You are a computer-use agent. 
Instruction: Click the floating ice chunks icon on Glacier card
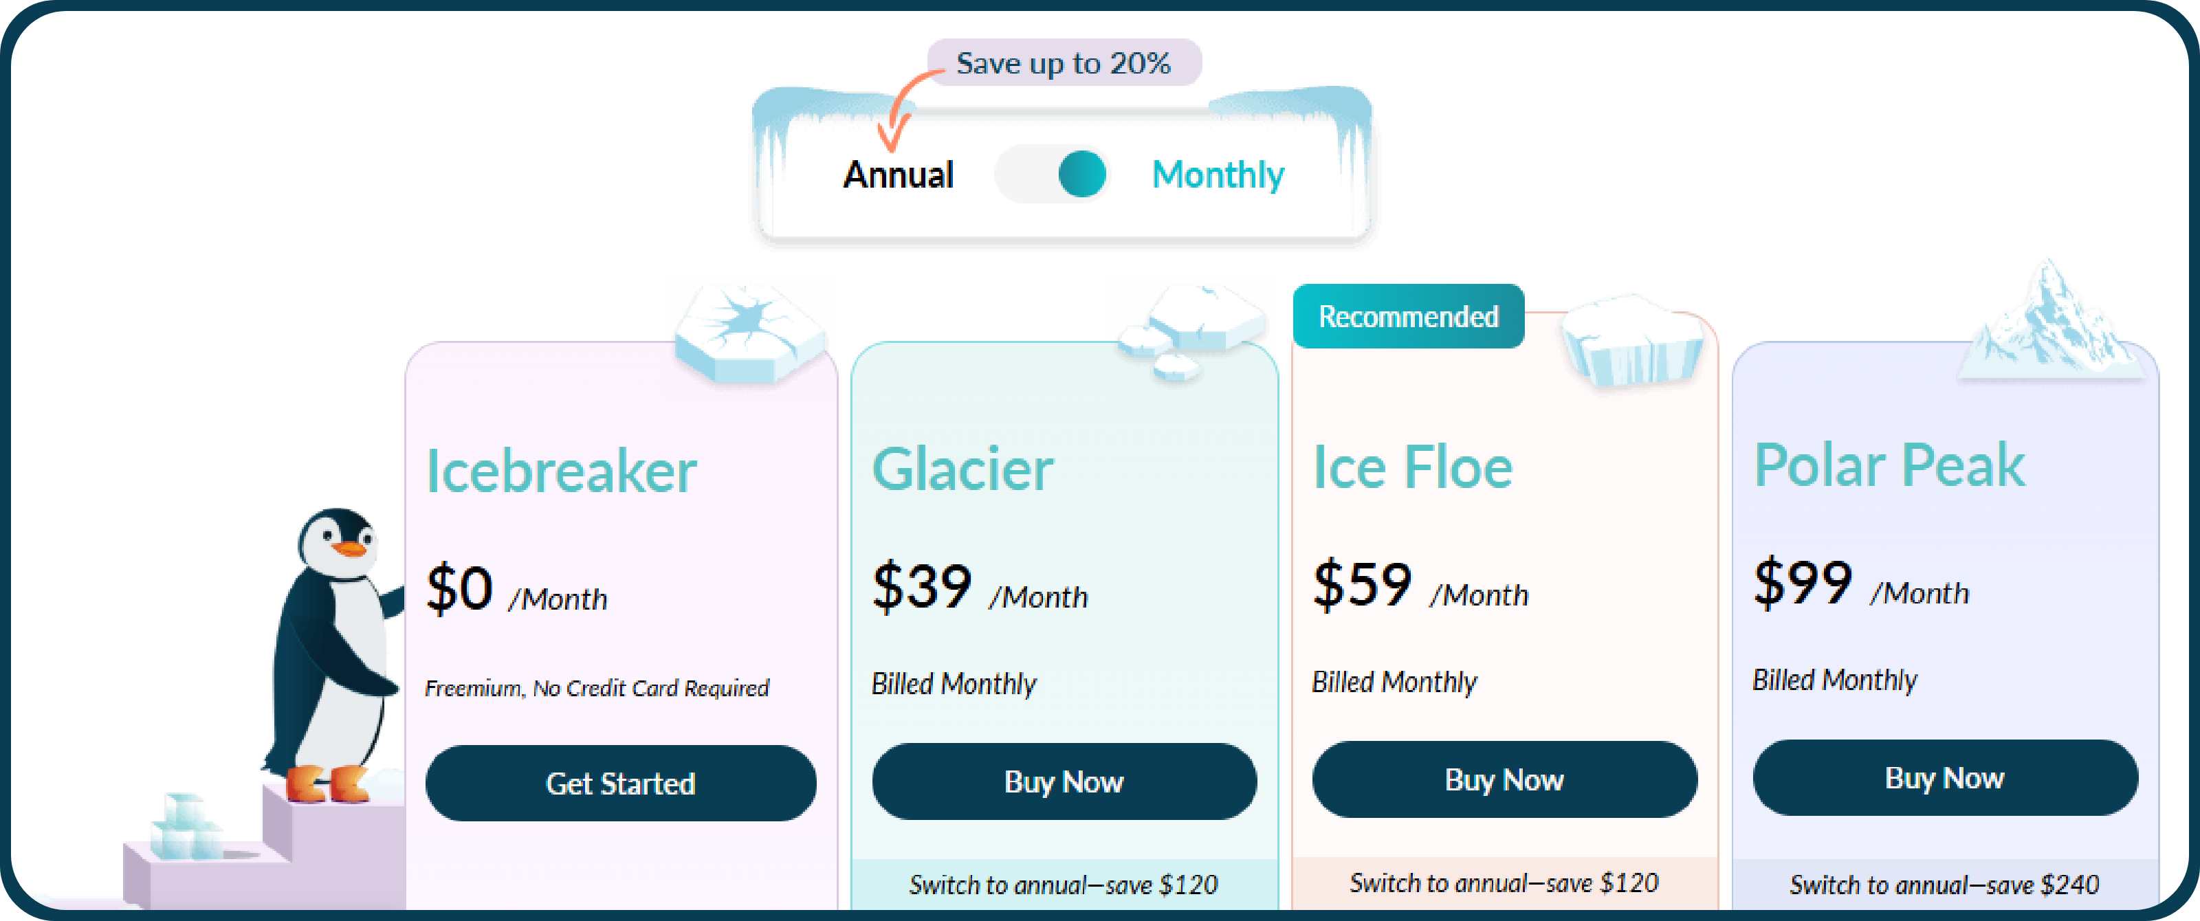tap(1191, 332)
